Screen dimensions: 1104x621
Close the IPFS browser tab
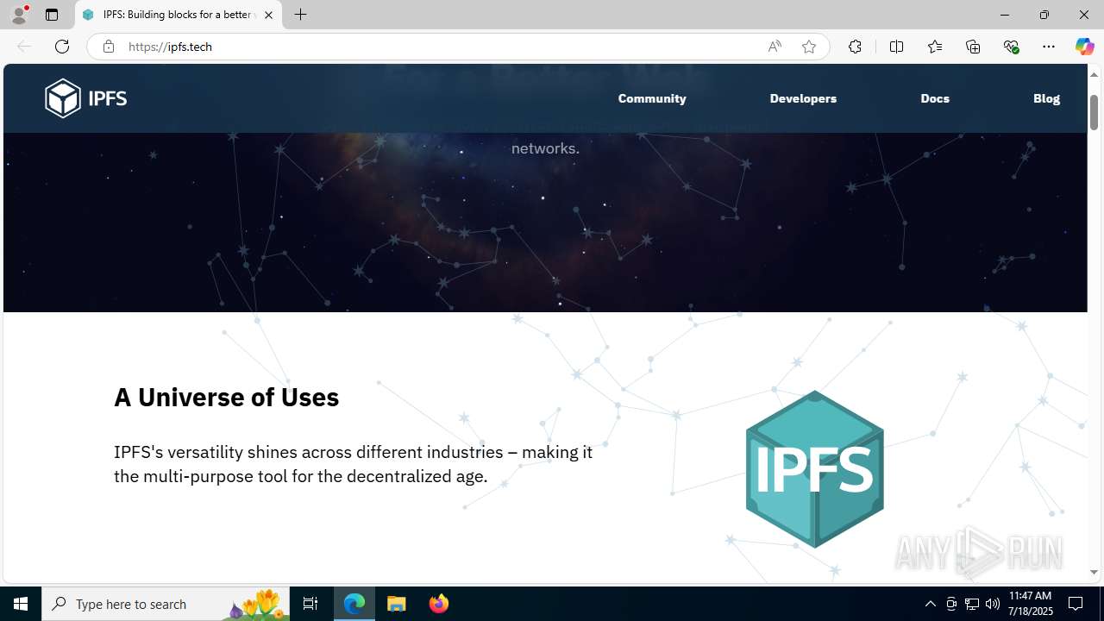pyautogui.click(x=268, y=15)
